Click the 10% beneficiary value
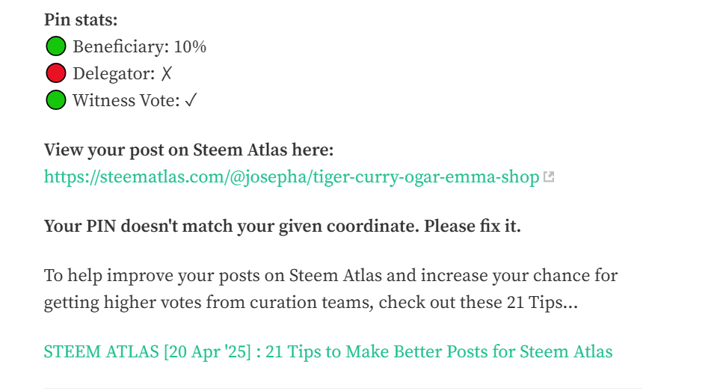Viewport: 717px width, 391px height. click(x=190, y=46)
